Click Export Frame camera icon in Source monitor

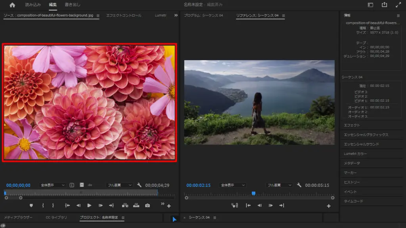pyautogui.click(x=147, y=205)
